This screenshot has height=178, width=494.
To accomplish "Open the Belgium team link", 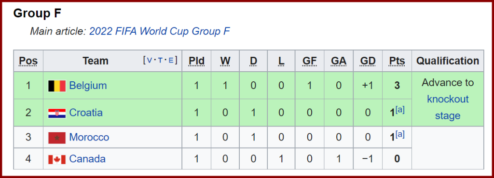I will [88, 85].
